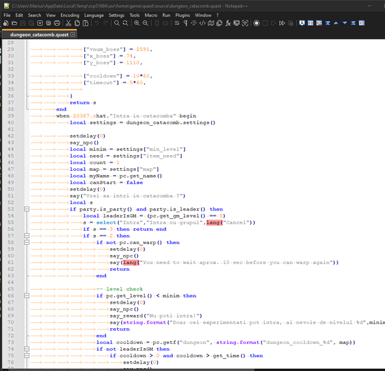The image size is (385, 371).
Task: Click the text "Intra in catacomba"
Action: click(x=143, y=116)
